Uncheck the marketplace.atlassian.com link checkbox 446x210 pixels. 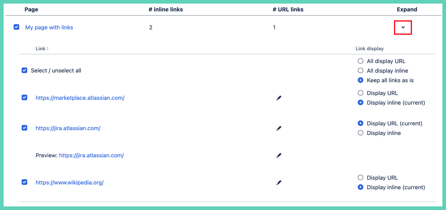click(x=24, y=97)
